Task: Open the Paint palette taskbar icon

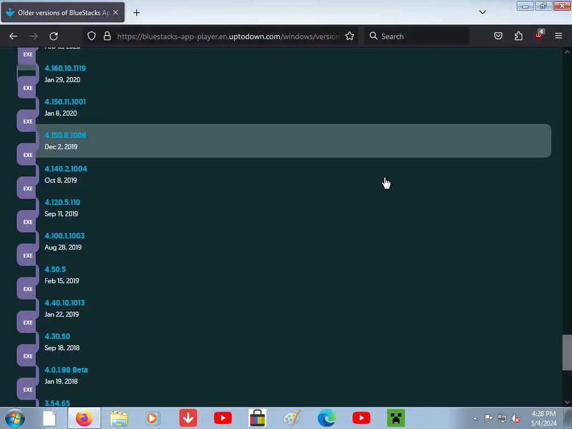Action: click(292, 418)
